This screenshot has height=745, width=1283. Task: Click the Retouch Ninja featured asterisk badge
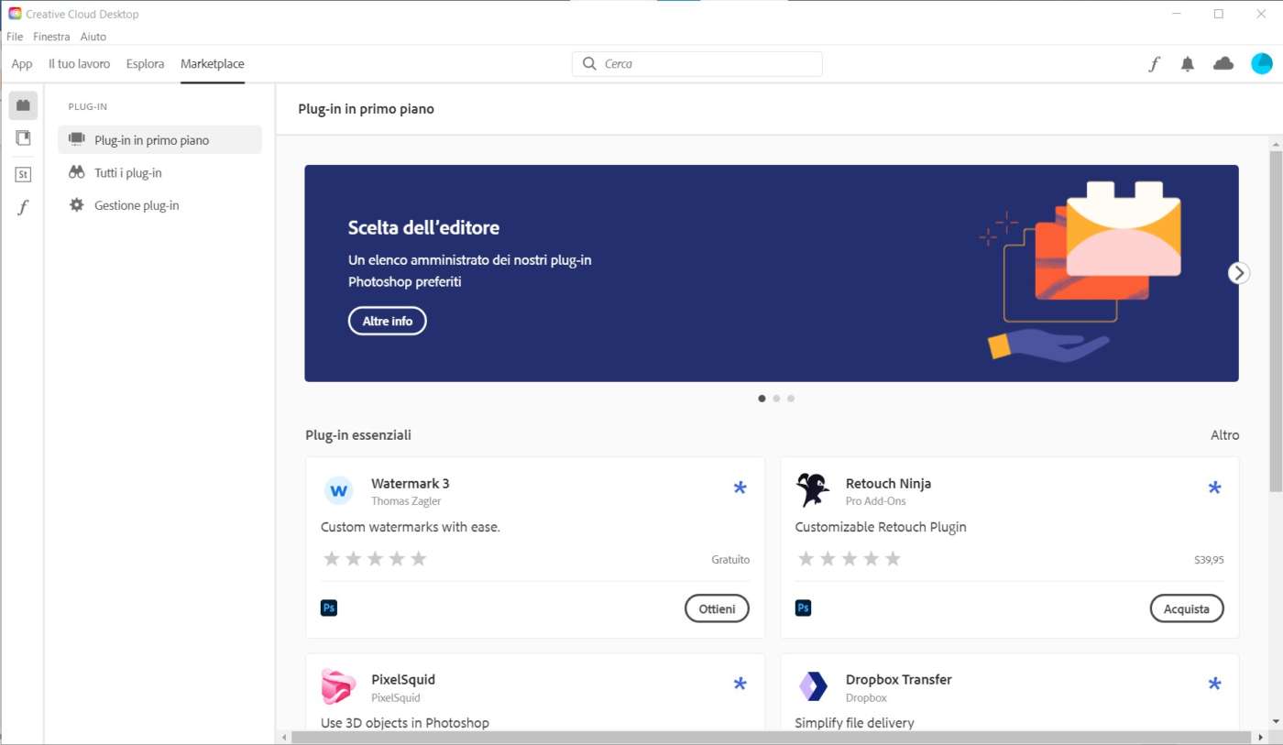coord(1215,488)
